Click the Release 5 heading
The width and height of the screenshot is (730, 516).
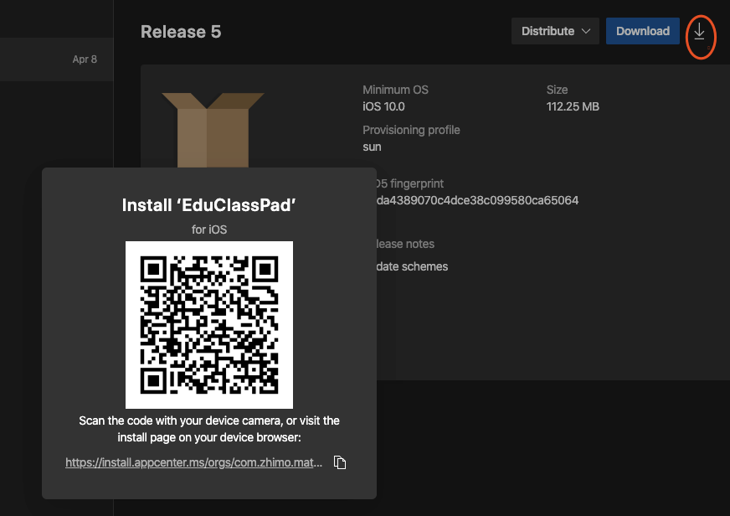click(x=181, y=32)
